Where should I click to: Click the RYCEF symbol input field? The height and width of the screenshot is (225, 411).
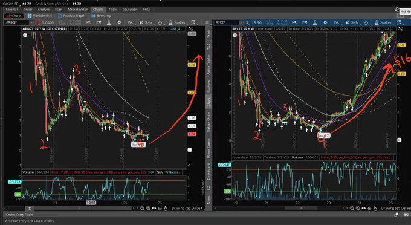[227, 22]
